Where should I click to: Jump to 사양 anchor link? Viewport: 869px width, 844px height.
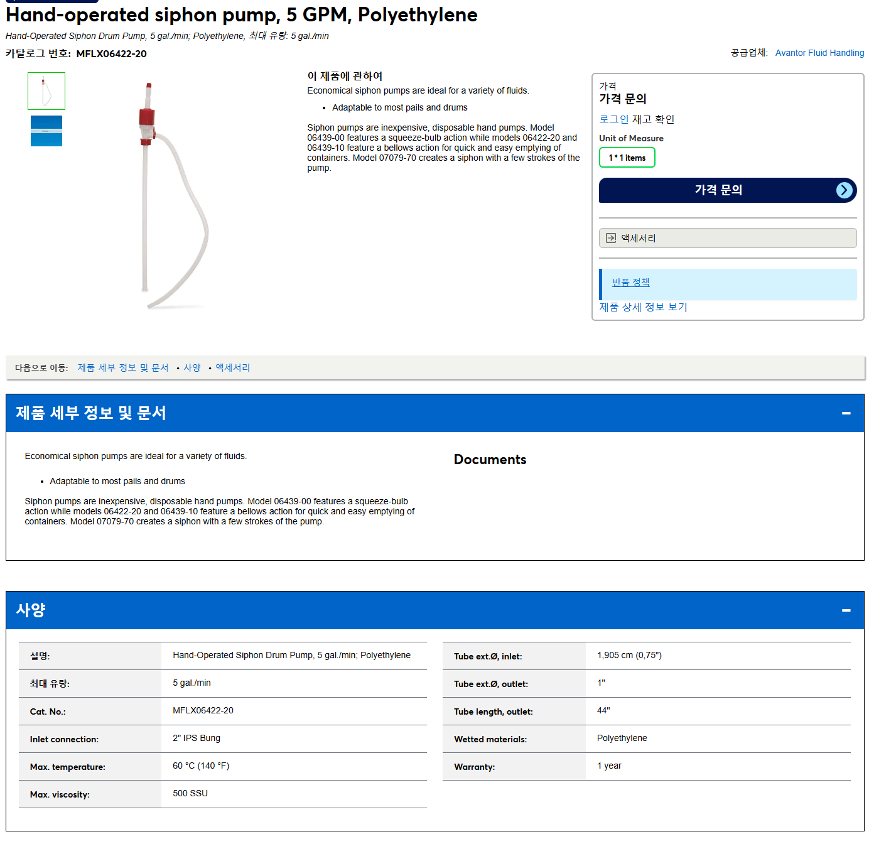[x=192, y=368]
